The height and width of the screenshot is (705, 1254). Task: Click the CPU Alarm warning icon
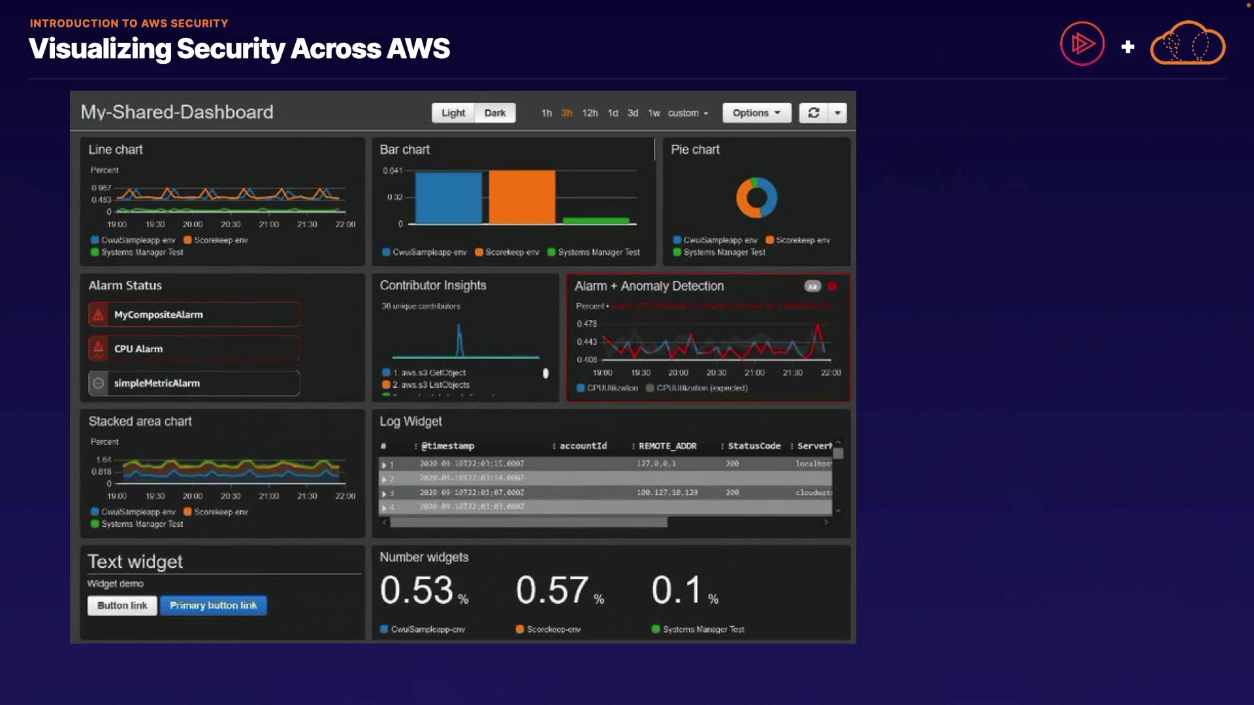[x=99, y=349]
